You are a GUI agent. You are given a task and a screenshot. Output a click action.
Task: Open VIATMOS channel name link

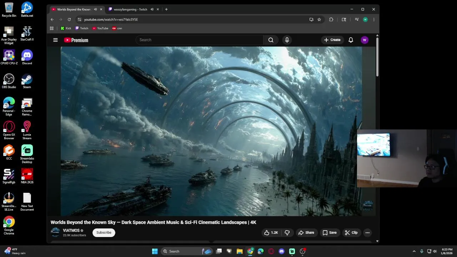(x=71, y=231)
